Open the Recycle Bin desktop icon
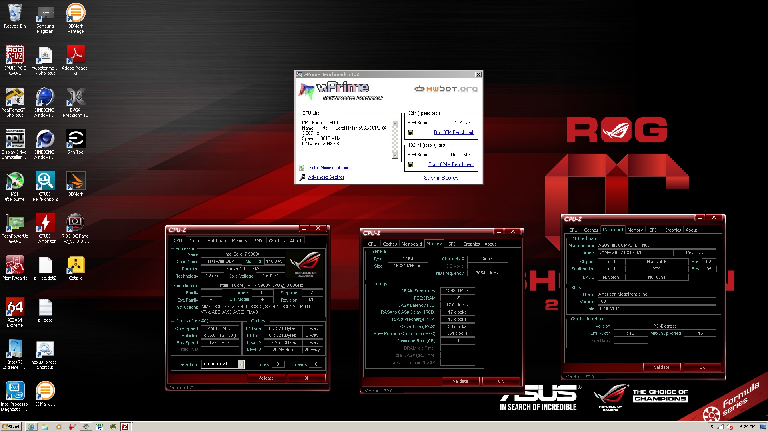The width and height of the screenshot is (768, 432). pyautogui.click(x=15, y=16)
